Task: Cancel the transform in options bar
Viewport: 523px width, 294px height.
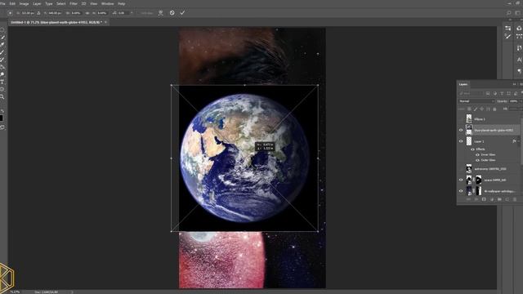Action: (172, 13)
